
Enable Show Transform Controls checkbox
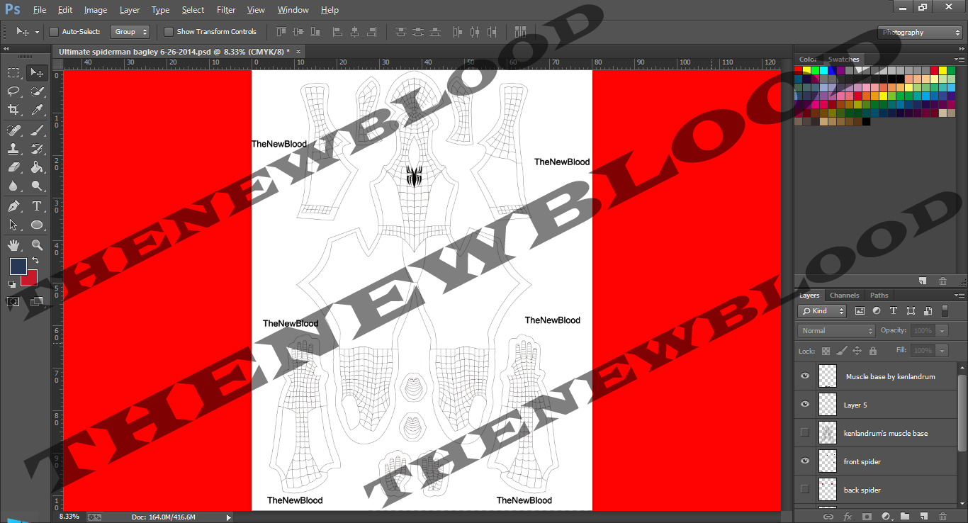169,32
